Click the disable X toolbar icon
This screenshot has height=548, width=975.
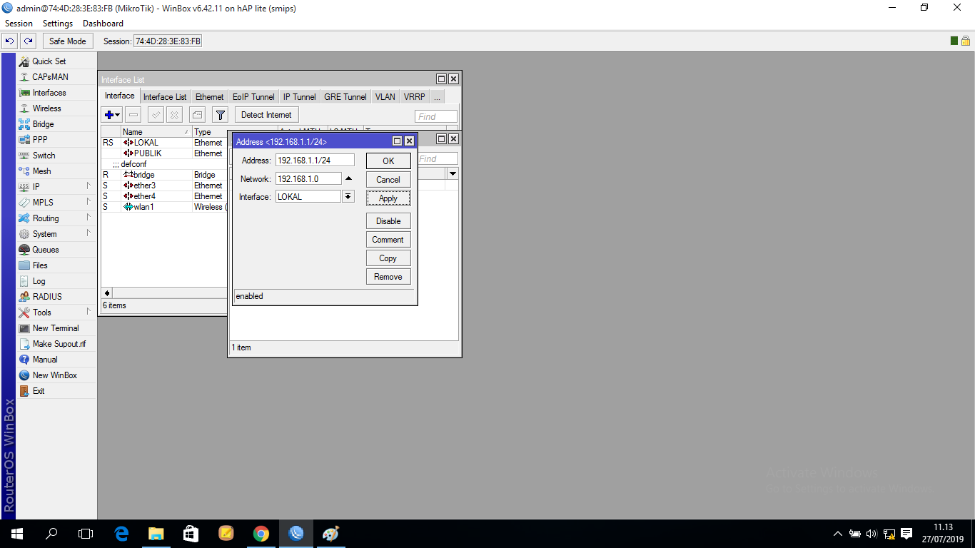(174, 115)
